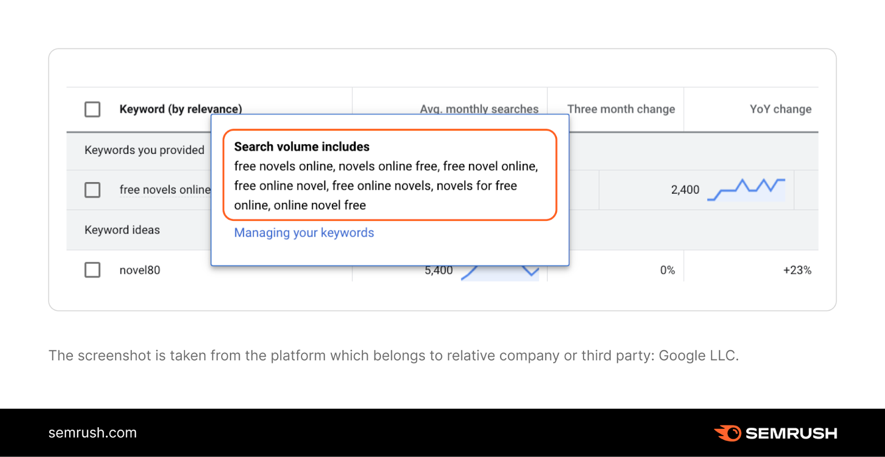Click the +23% YoY change value

click(x=796, y=270)
